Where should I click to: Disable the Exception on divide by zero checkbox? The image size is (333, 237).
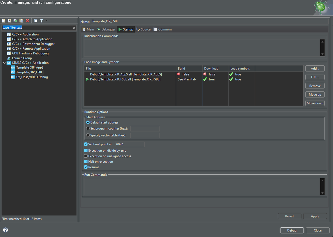pos(86,151)
